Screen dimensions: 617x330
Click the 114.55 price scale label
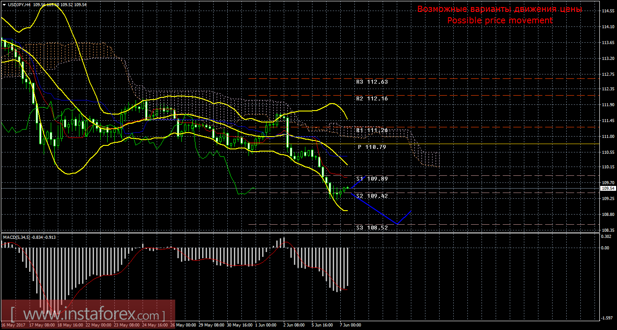[608, 11]
